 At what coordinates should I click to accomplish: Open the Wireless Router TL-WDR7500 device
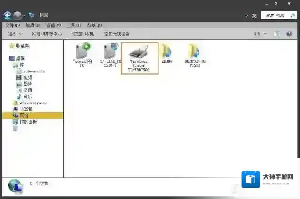coord(139,57)
